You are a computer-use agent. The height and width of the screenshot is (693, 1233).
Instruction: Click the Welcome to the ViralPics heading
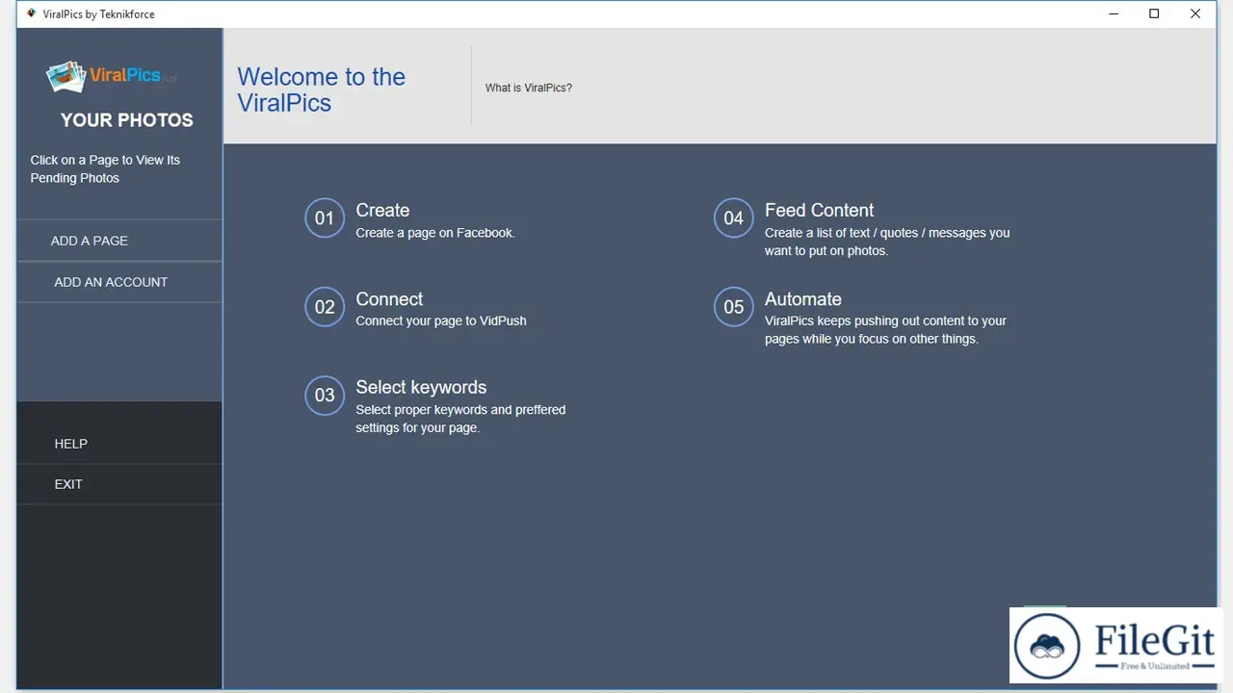pyautogui.click(x=322, y=90)
